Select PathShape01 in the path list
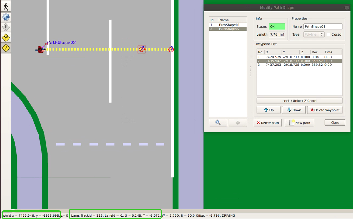Viewport: 353px width, 219px height. (x=228, y=25)
